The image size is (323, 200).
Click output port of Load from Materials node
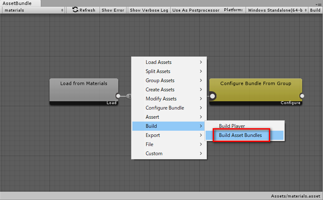point(118,96)
